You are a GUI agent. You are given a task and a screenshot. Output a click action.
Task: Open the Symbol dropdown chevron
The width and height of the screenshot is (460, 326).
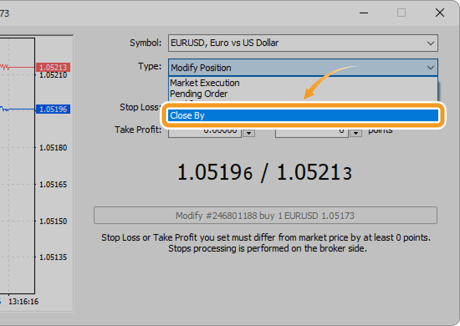(431, 43)
